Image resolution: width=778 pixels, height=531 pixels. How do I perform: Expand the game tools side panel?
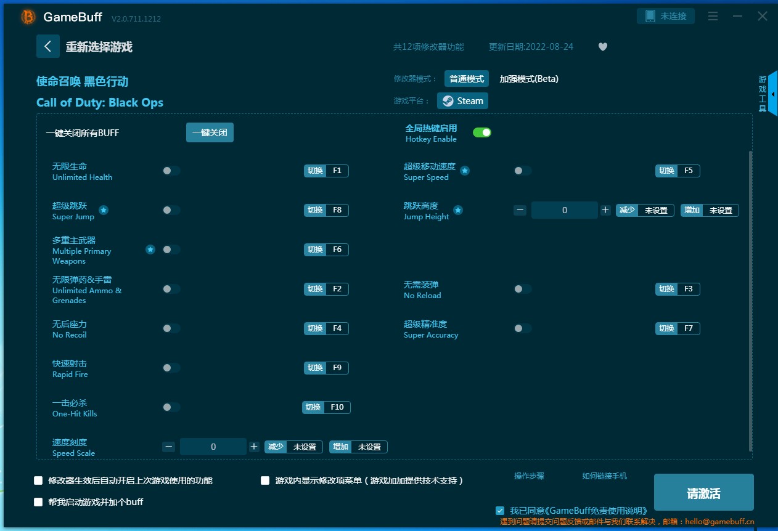coord(772,94)
